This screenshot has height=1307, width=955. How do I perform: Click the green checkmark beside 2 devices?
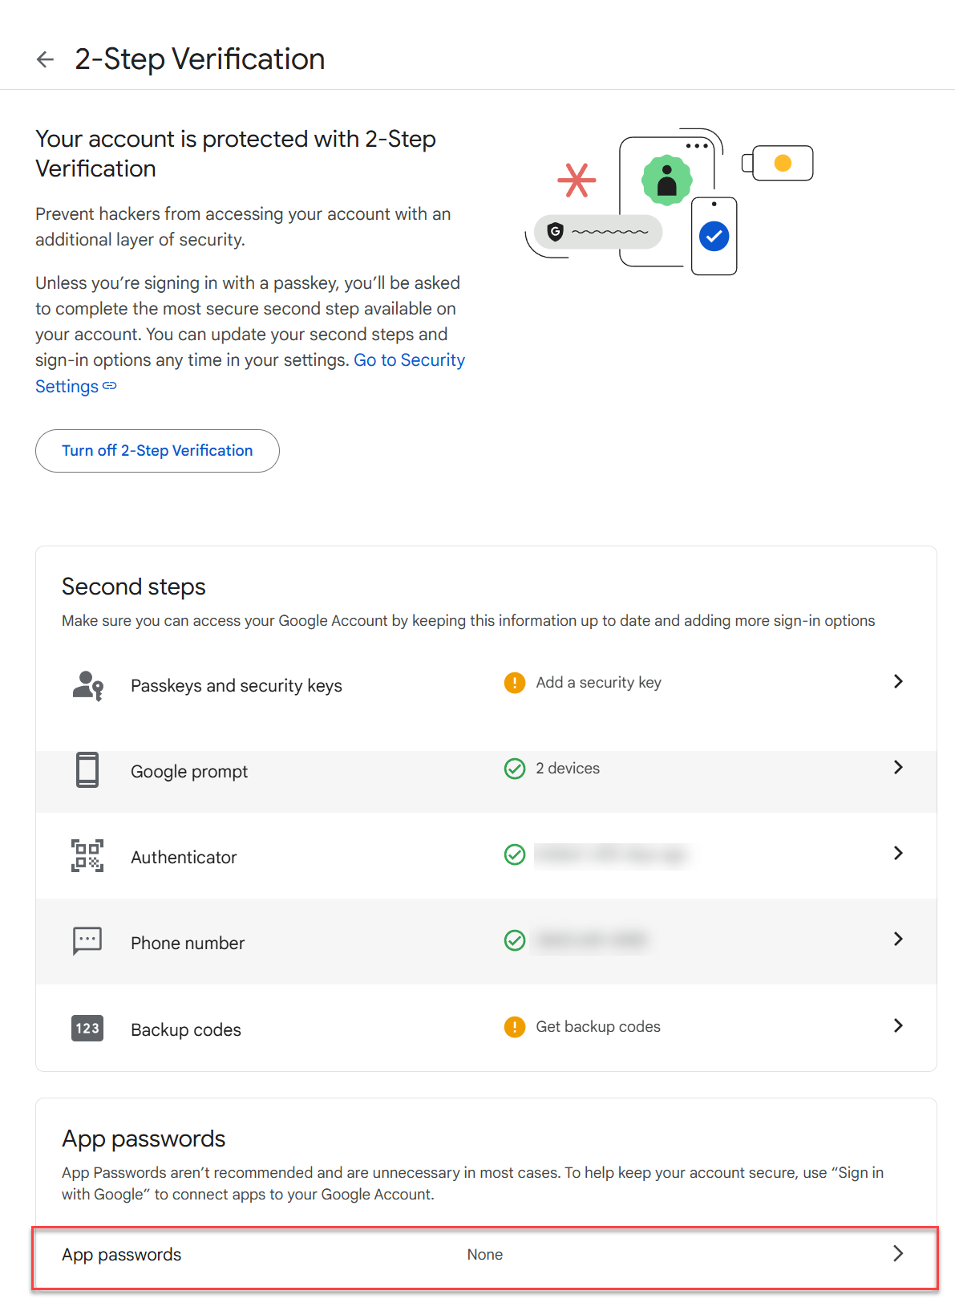pos(515,769)
